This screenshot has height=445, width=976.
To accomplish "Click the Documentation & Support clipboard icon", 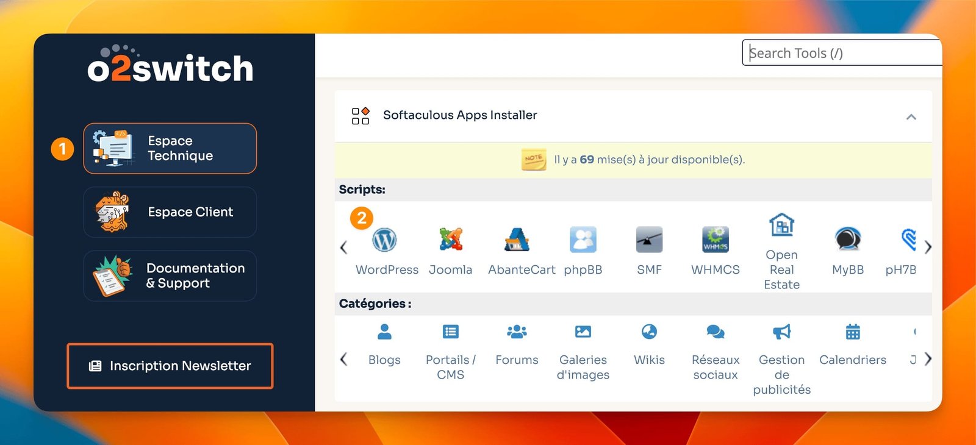I will pos(113,276).
